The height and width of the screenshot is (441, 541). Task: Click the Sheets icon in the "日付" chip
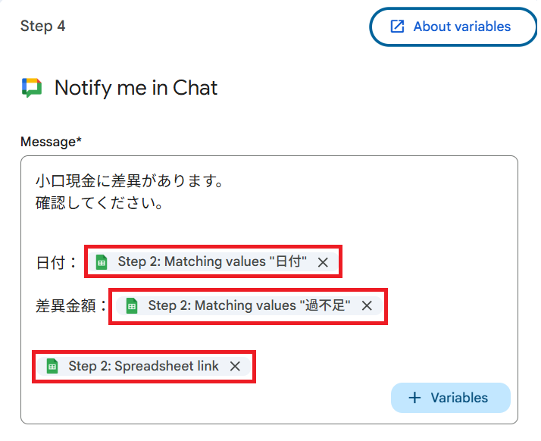tap(102, 262)
